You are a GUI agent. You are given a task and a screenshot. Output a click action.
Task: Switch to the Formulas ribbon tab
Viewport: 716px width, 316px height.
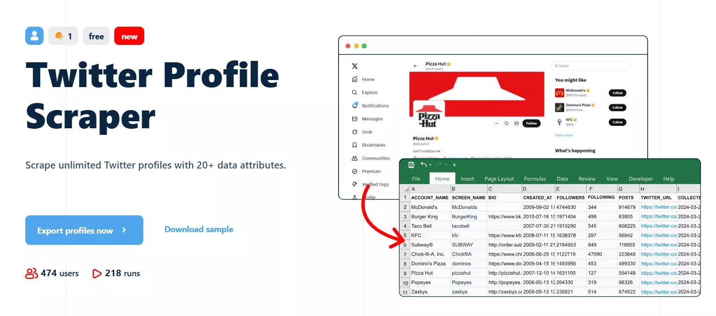(535, 179)
